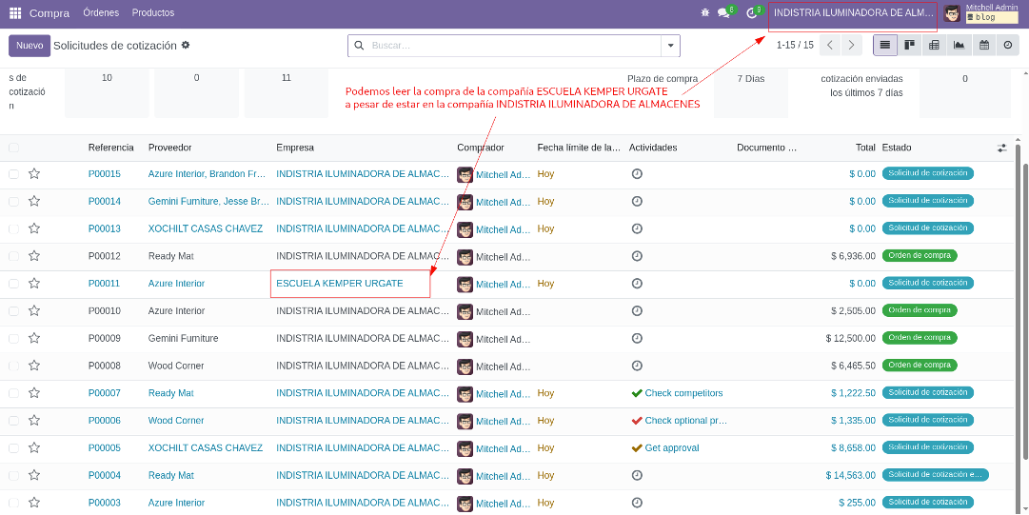
Task: Switch to graph view
Action: [959, 46]
